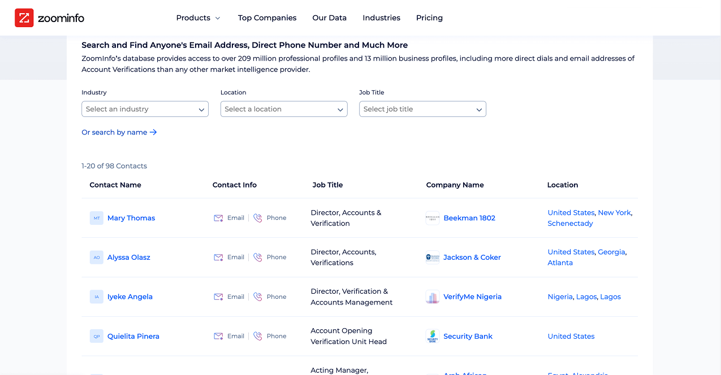The width and height of the screenshot is (721, 375).
Task: Open Alyssa Olasz contact profile
Action: pos(129,258)
